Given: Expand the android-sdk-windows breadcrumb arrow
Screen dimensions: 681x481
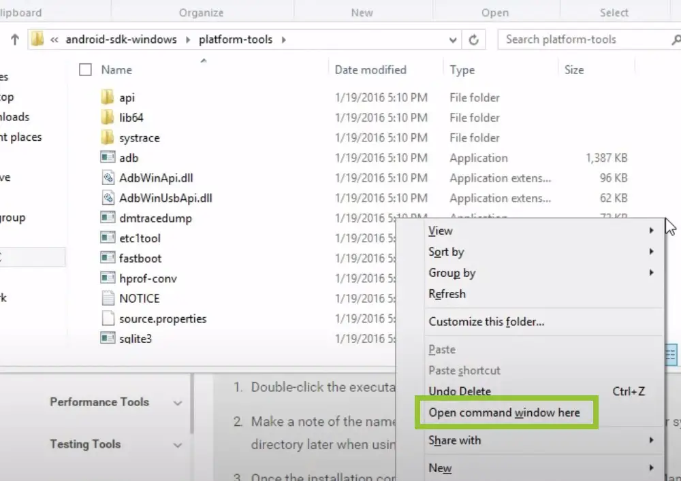Looking at the screenshot, I should click(x=188, y=40).
